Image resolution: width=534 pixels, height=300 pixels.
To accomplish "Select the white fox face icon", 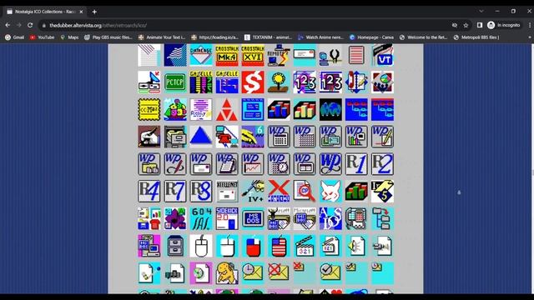I will coord(330,191).
